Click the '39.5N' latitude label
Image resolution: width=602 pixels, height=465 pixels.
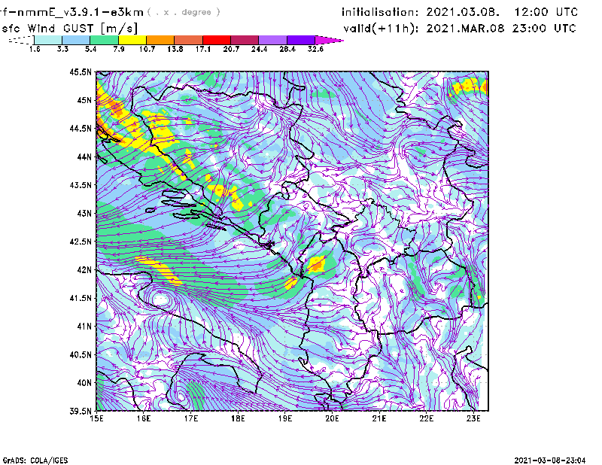point(81,411)
